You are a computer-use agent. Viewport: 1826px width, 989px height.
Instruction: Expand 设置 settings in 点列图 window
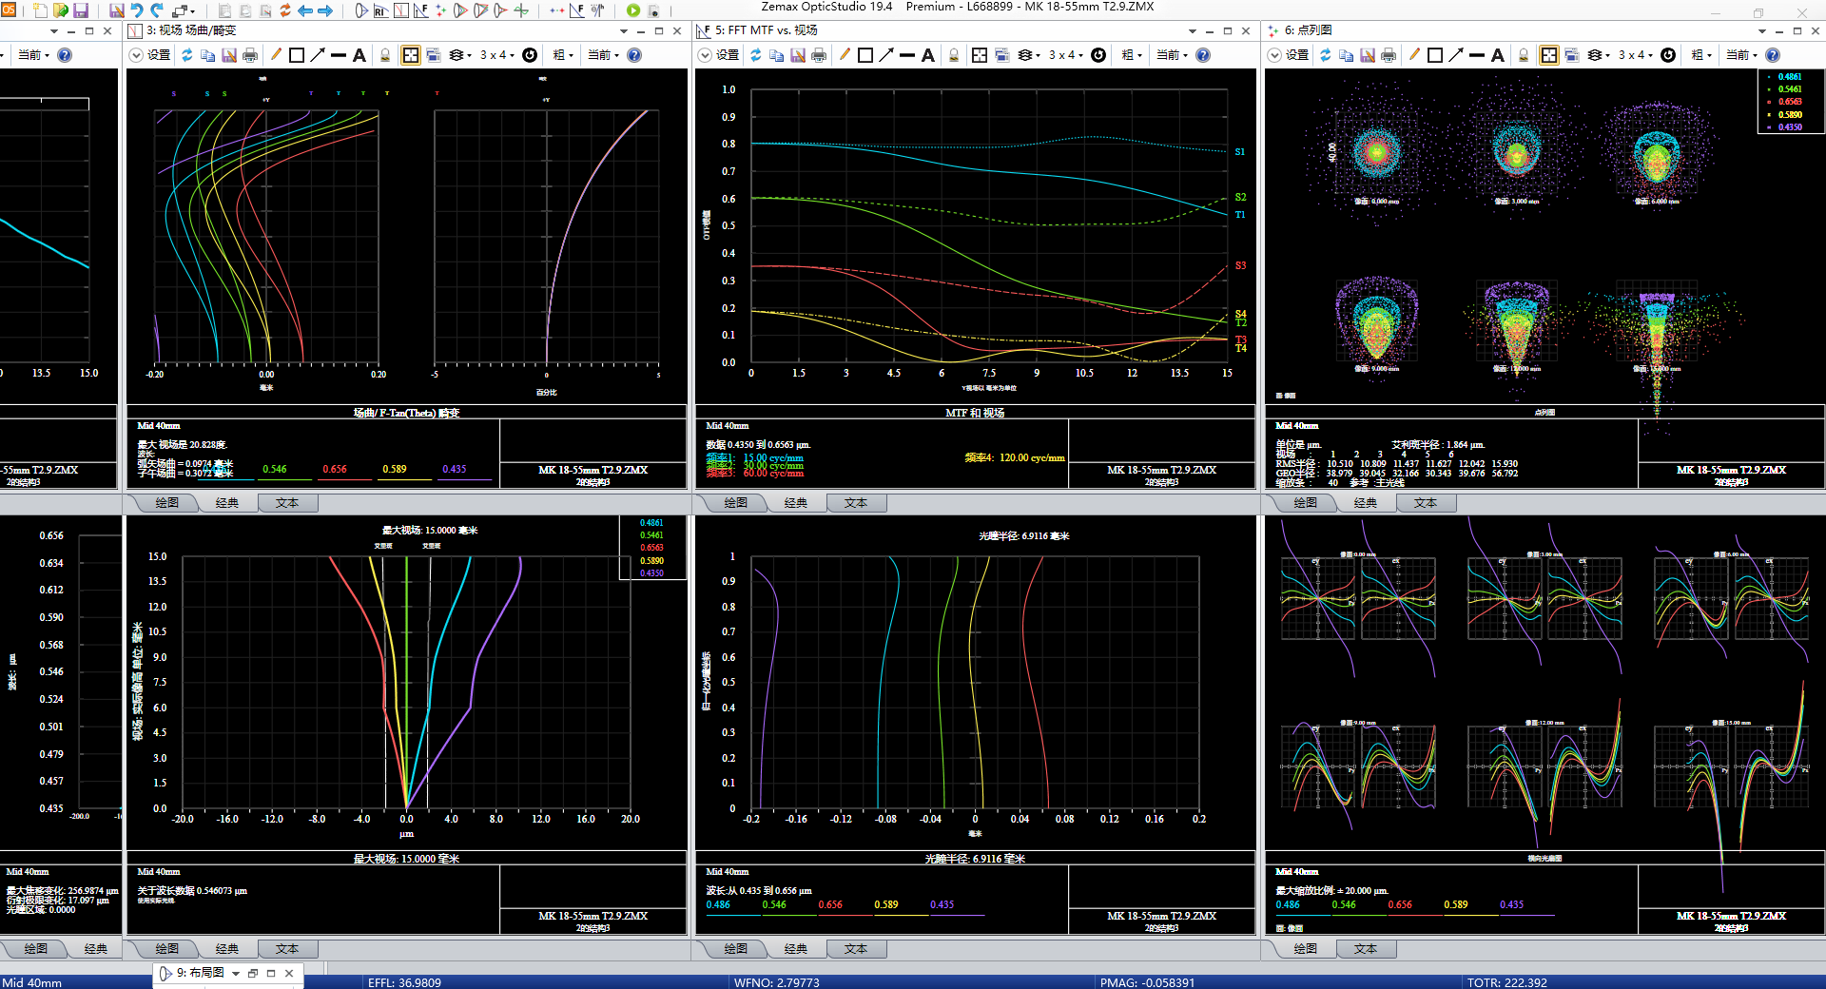1289,55
